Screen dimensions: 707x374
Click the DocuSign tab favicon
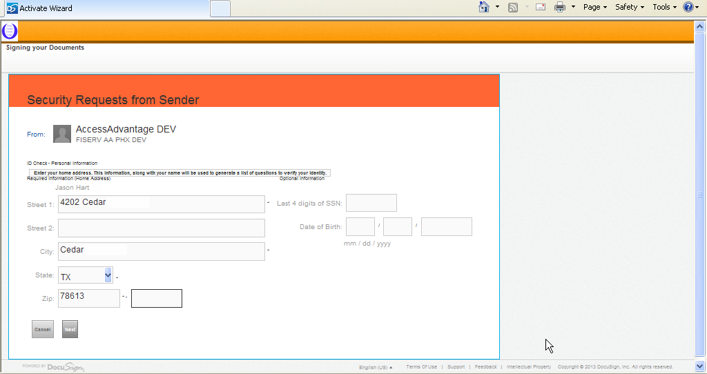pyautogui.click(x=12, y=8)
